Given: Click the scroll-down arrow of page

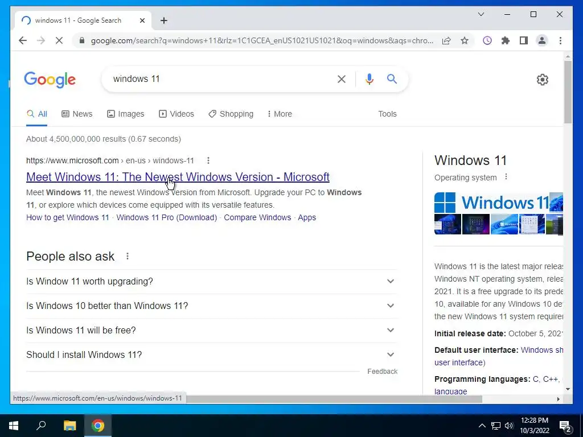Looking at the screenshot, I should 568,389.
